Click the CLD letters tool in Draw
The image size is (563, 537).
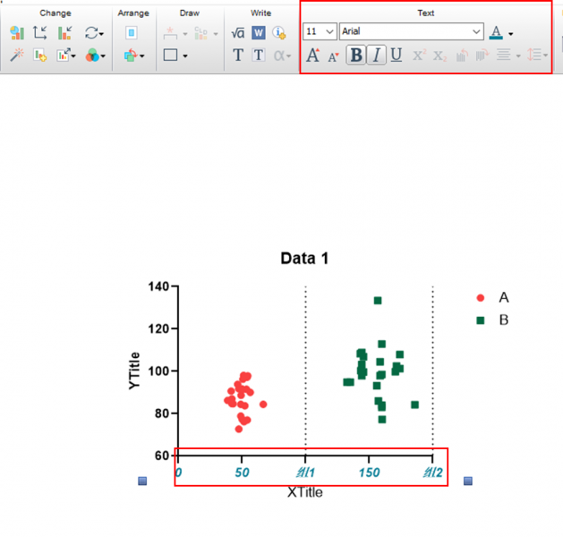[201, 33]
